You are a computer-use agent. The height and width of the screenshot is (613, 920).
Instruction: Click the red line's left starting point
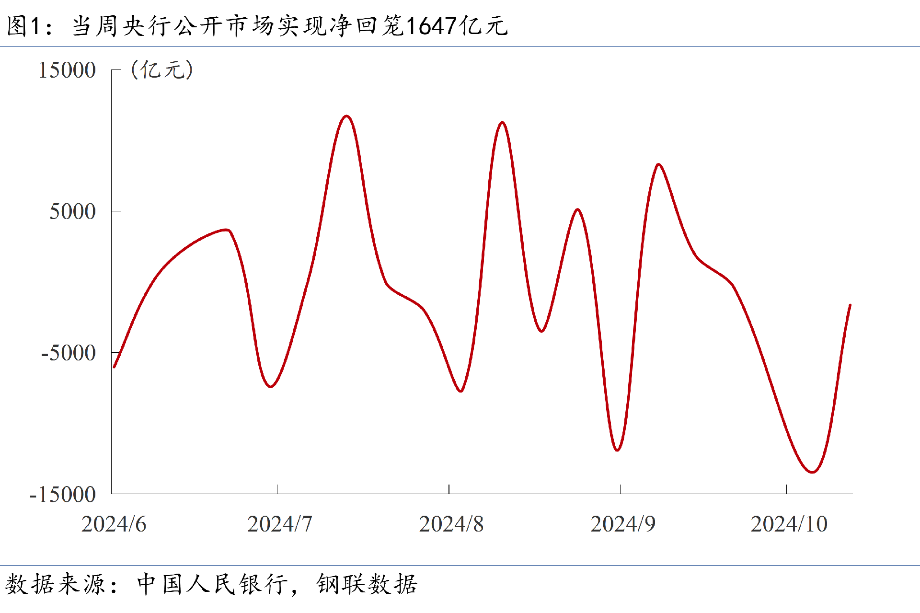[115, 367]
